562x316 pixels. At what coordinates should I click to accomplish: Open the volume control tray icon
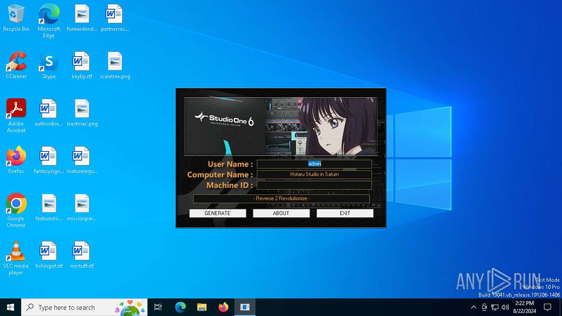(x=505, y=307)
